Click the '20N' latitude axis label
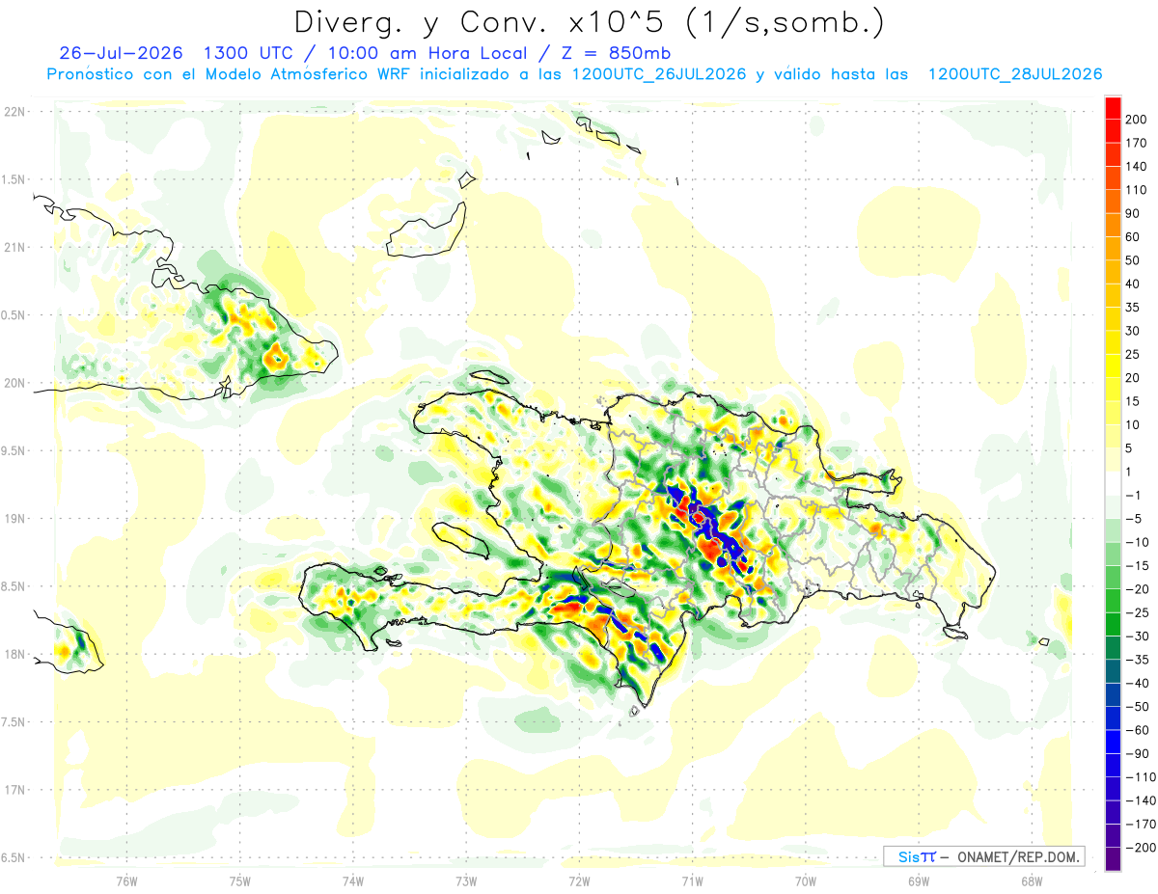The height and width of the screenshot is (894, 1158). click(14, 383)
